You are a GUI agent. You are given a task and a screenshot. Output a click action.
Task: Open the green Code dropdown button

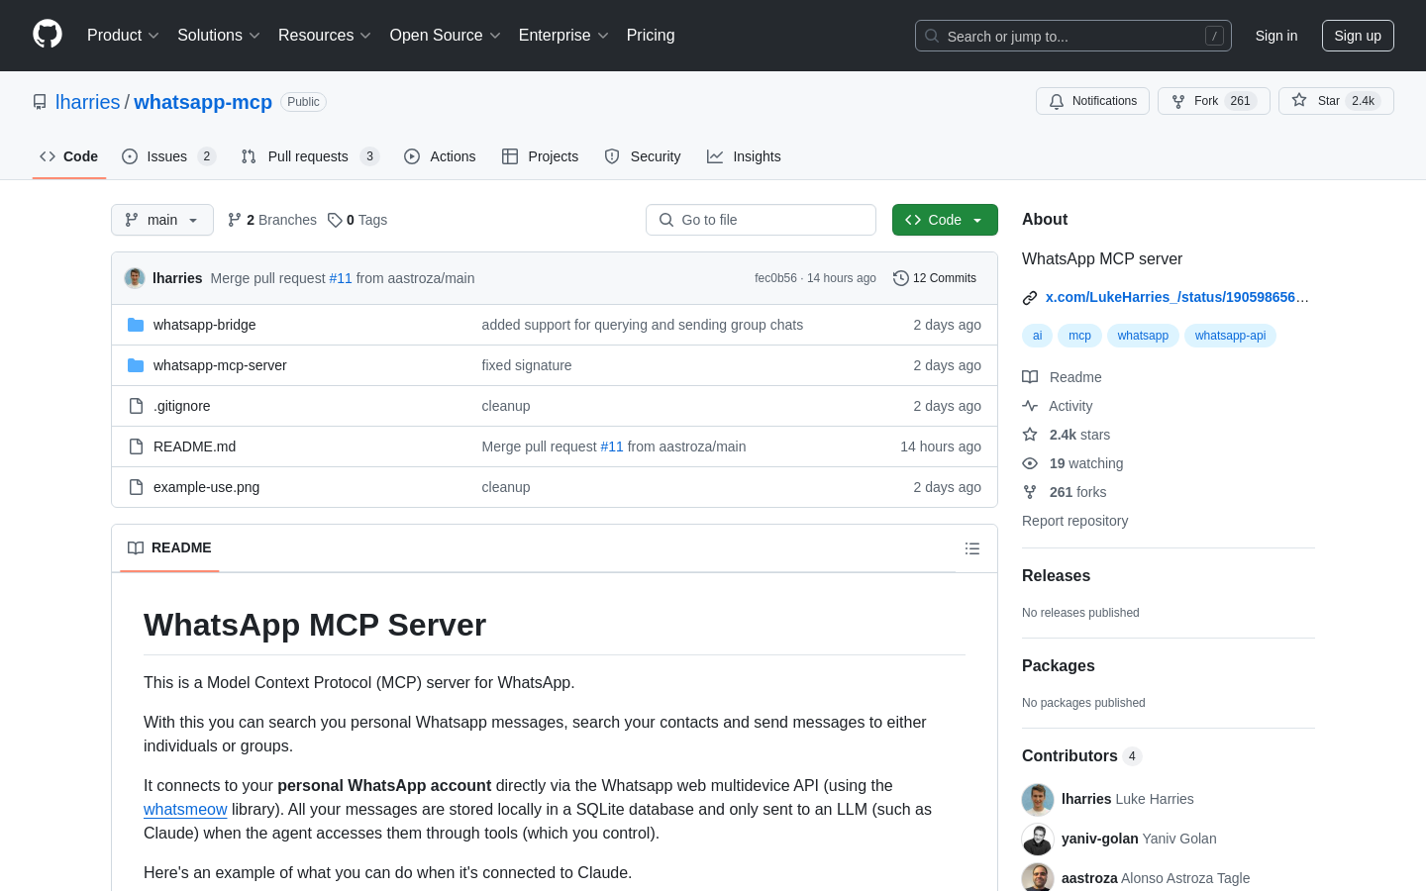[x=945, y=220]
